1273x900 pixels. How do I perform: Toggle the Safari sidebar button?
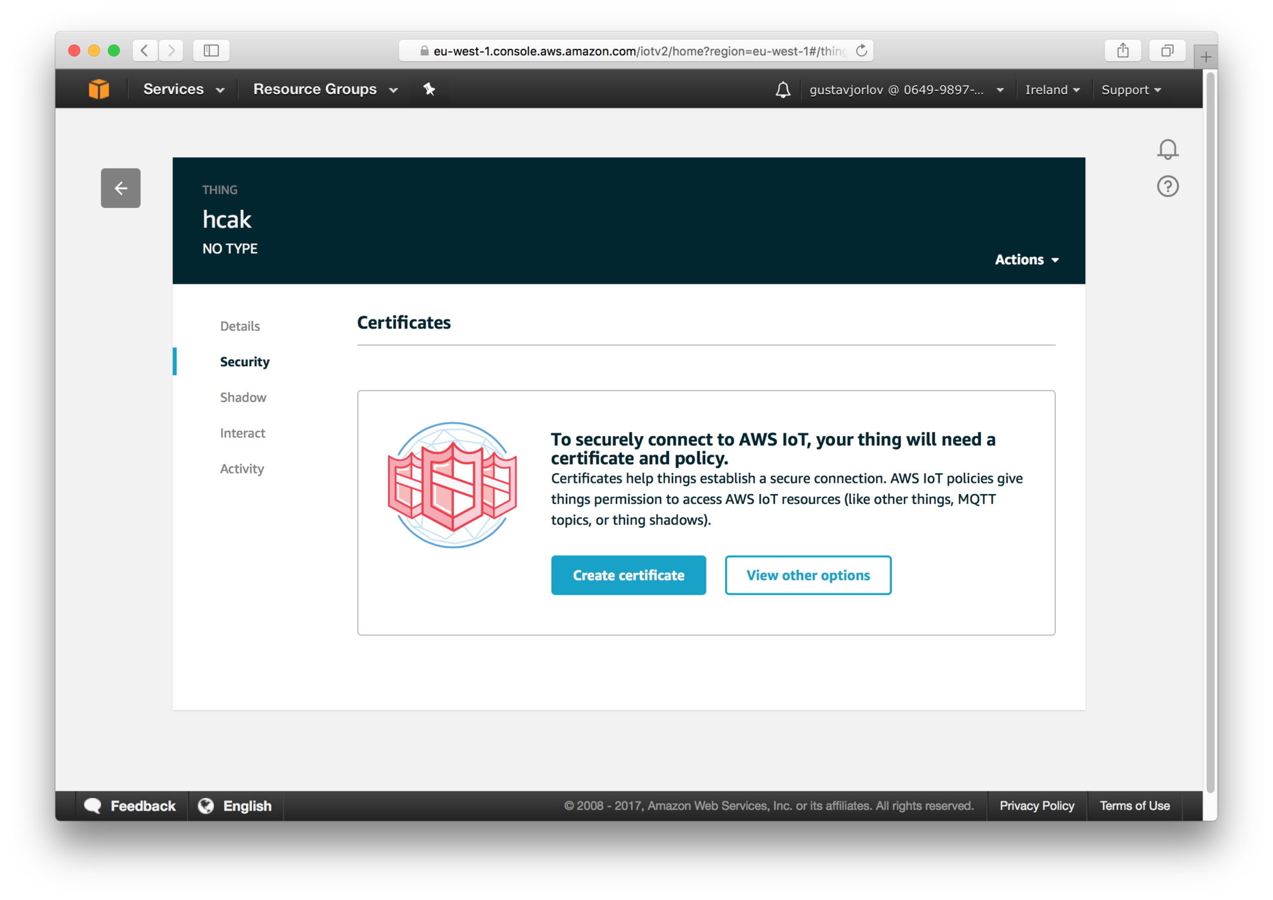211,51
